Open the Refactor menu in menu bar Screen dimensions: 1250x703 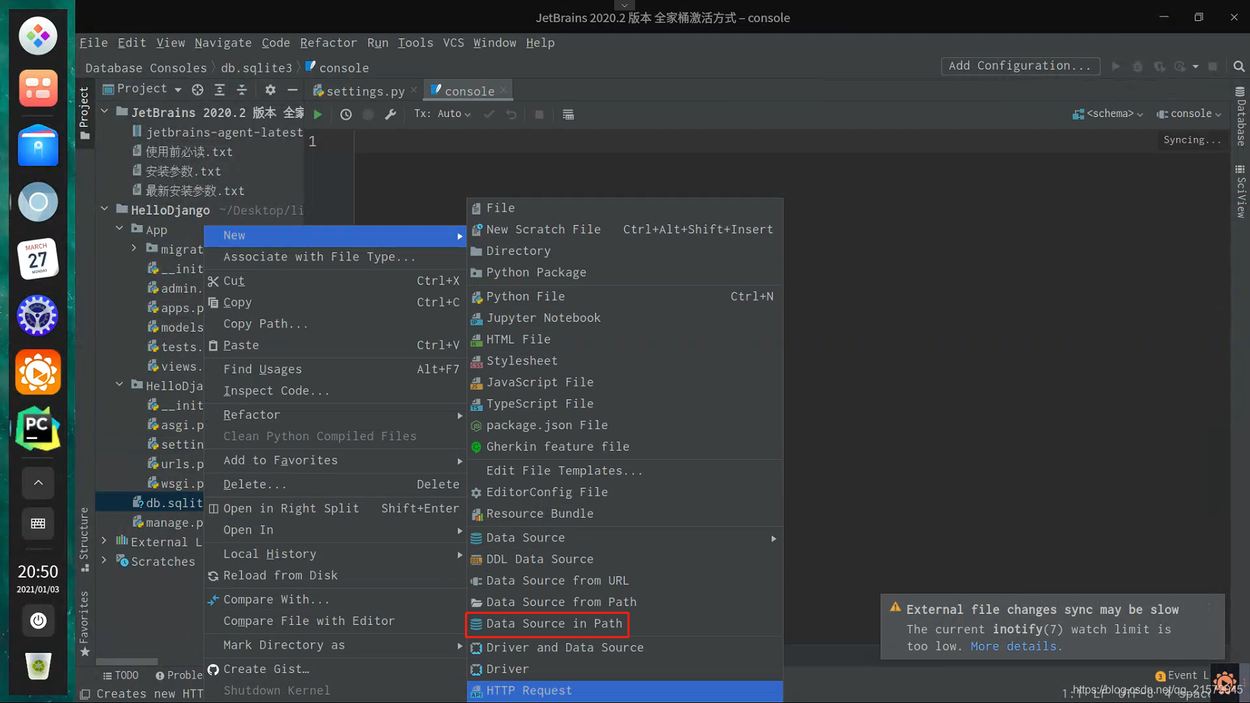click(328, 43)
